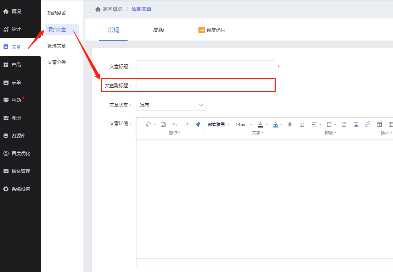Image resolution: width=393 pixels, height=272 pixels.
Task: Open 管理文章 in the submenu
Action: coord(57,46)
